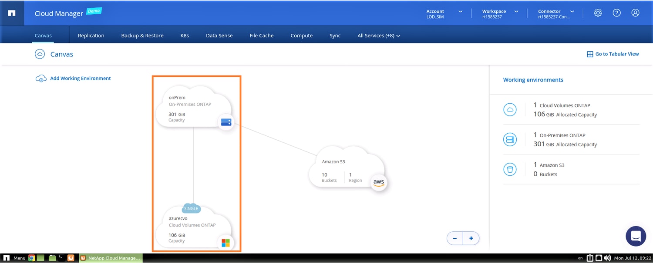Image resolution: width=653 pixels, height=263 pixels.
Task: Click the 'en' language indicator in tray
Action: click(x=580, y=258)
